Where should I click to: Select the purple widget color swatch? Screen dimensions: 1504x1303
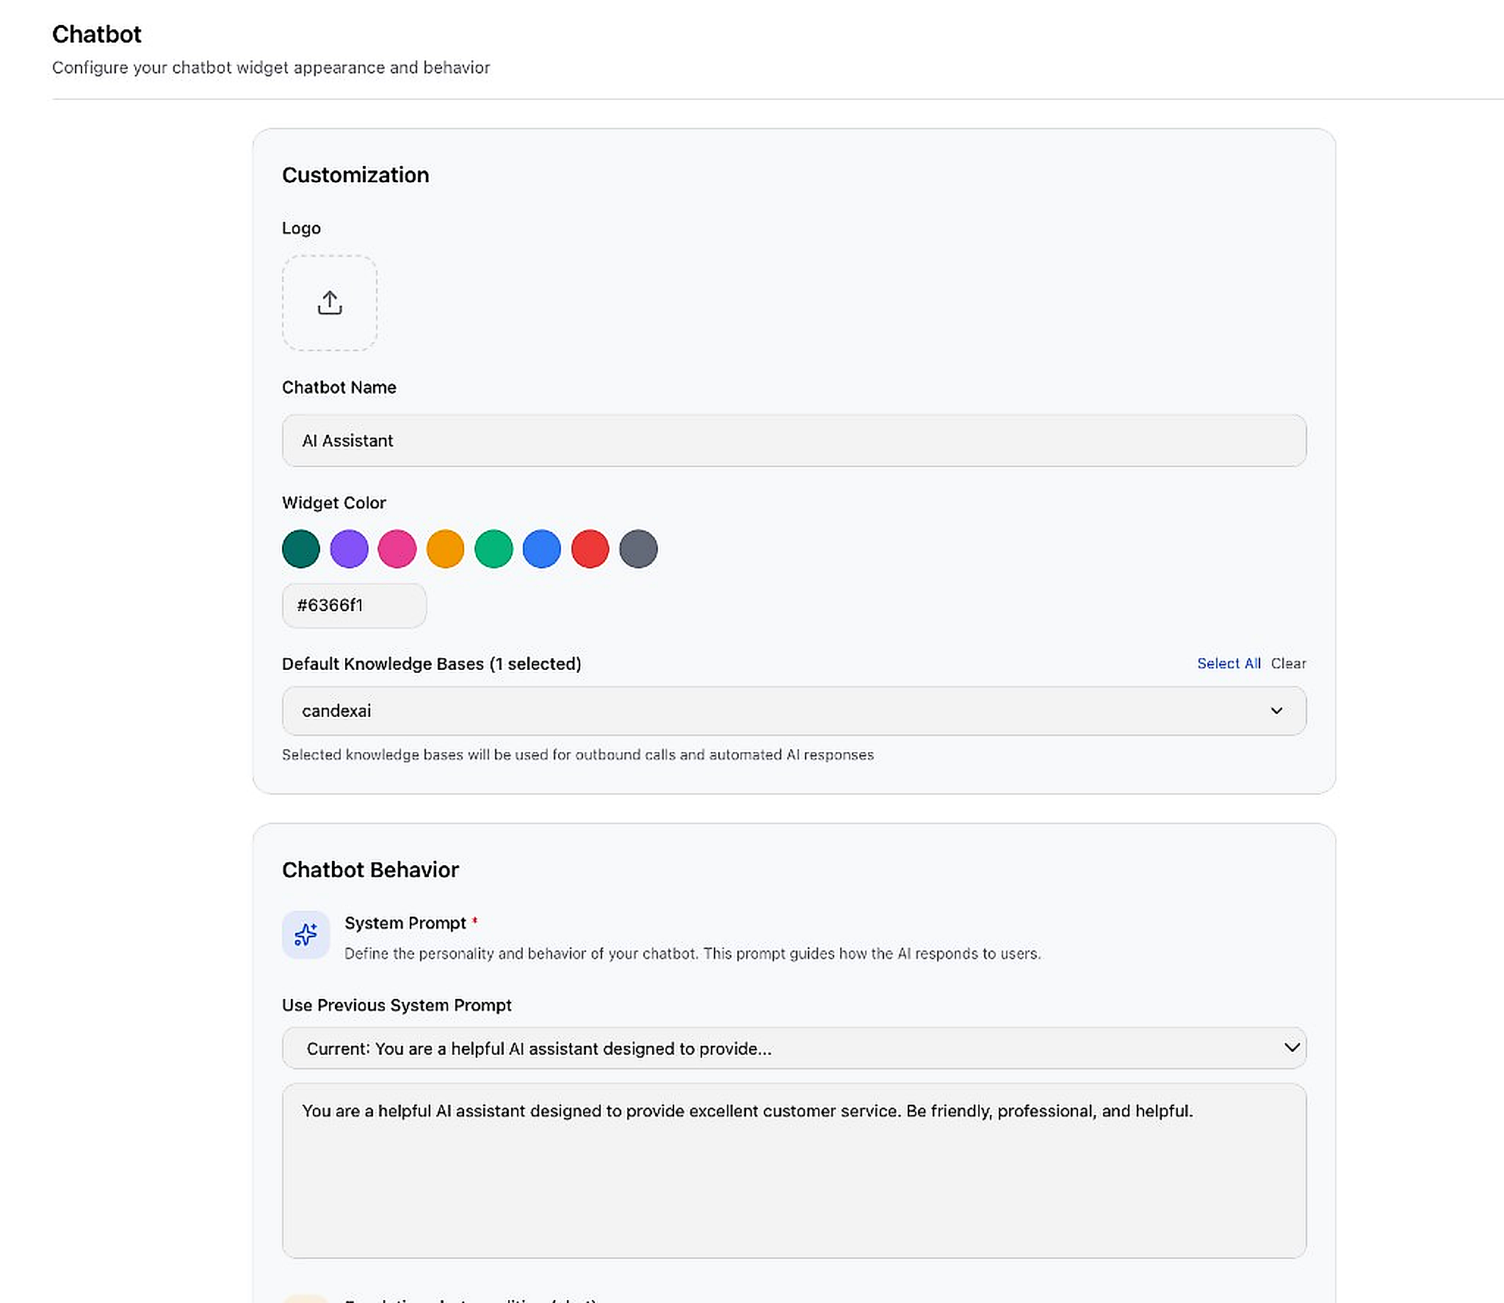349,549
